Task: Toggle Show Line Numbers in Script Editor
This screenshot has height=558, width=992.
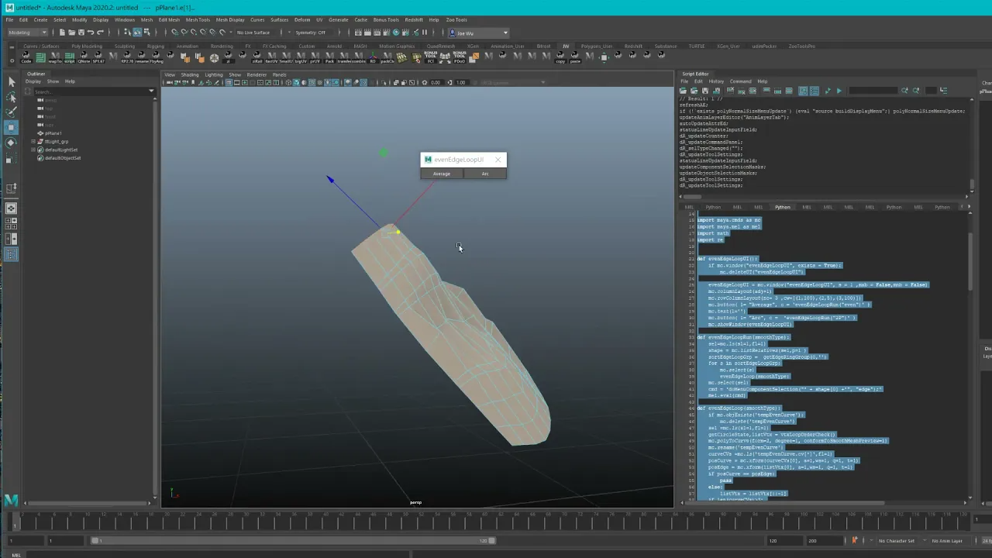Action: coord(813,91)
